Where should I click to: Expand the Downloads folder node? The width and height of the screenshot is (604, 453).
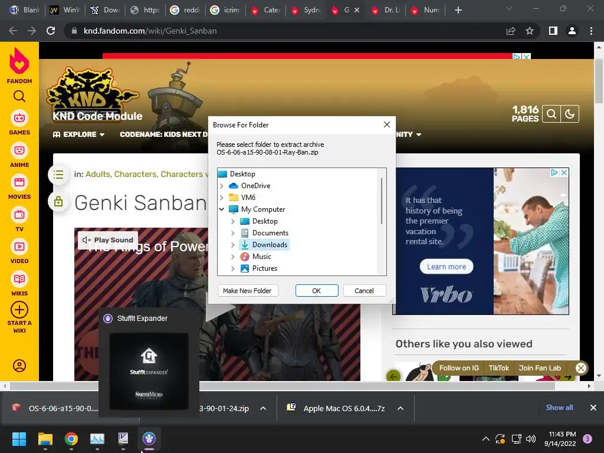click(x=232, y=245)
